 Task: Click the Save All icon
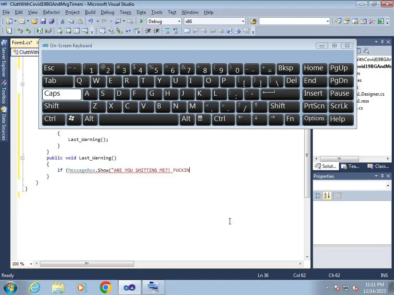(x=52, y=22)
